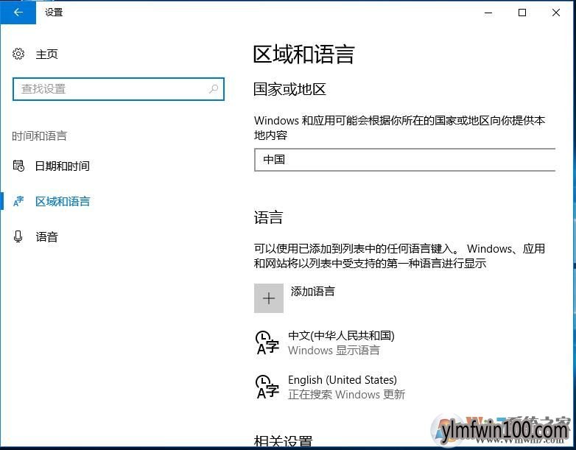Image resolution: width=576 pixels, height=450 pixels.
Task: Click the 时间和语言 section label
Action: click(x=39, y=136)
